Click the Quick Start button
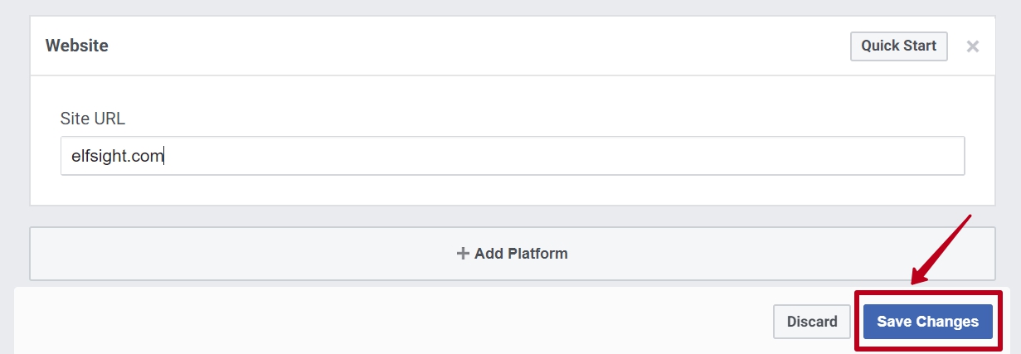The height and width of the screenshot is (354, 1021). click(898, 46)
